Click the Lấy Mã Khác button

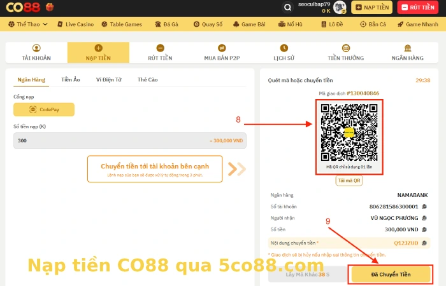[x=308, y=275]
